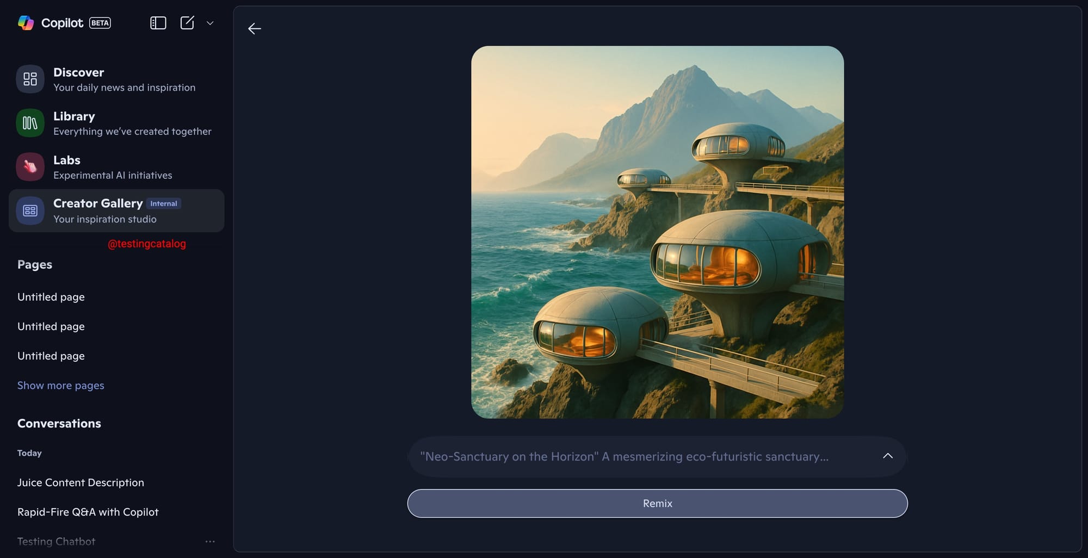Viewport: 1088px width, 558px height.
Task: Open the third Untitled page
Action: click(x=51, y=356)
